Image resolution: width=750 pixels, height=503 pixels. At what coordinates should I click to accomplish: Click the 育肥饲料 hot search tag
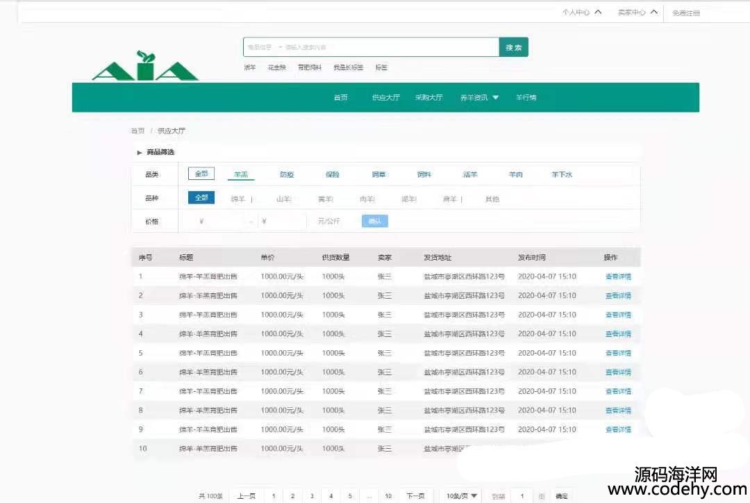coord(310,67)
